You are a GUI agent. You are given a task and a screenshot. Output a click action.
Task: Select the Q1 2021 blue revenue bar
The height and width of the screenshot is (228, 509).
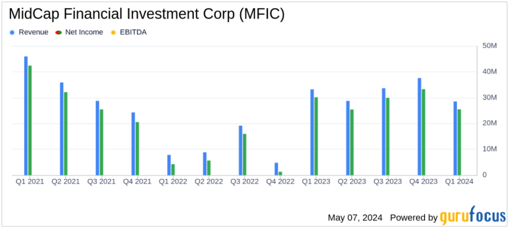click(x=26, y=116)
